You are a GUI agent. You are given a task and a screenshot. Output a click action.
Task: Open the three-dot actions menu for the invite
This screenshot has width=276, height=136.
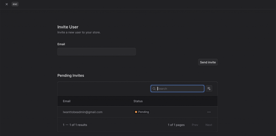[209, 112]
